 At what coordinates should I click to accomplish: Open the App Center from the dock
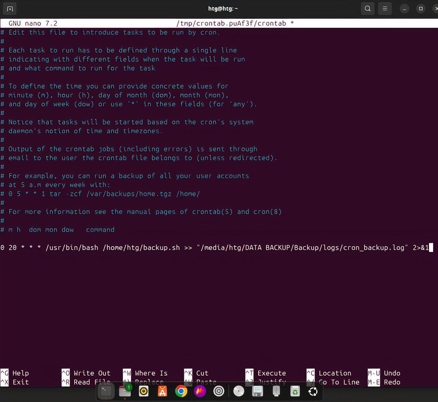click(x=162, y=391)
